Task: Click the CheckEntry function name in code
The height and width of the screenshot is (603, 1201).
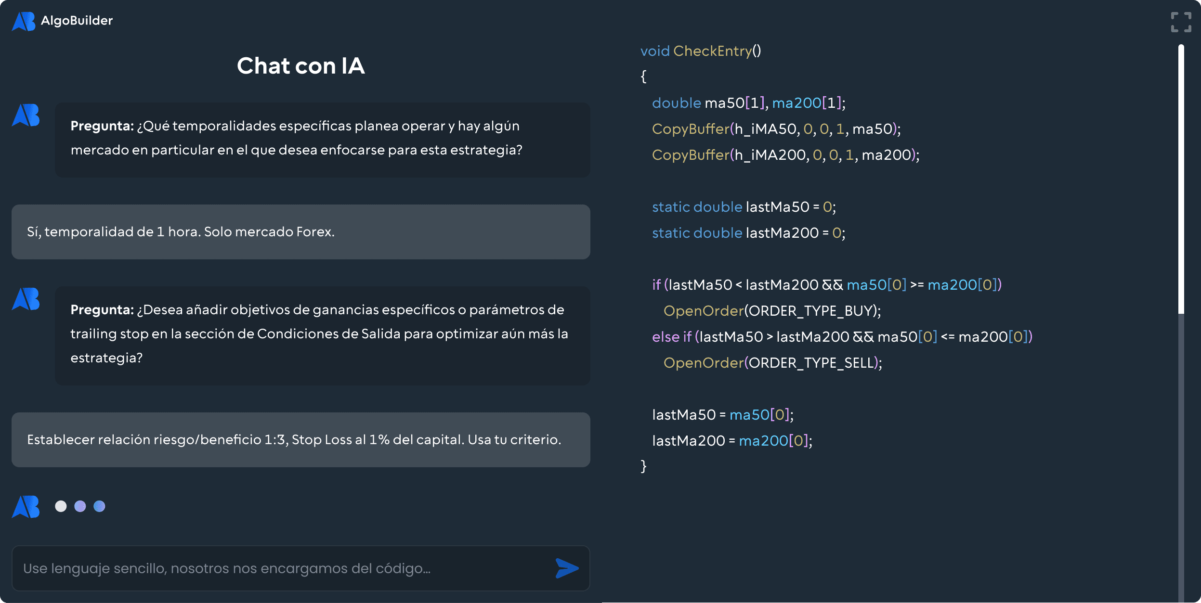Action: pyautogui.click(x=712, y=51)
